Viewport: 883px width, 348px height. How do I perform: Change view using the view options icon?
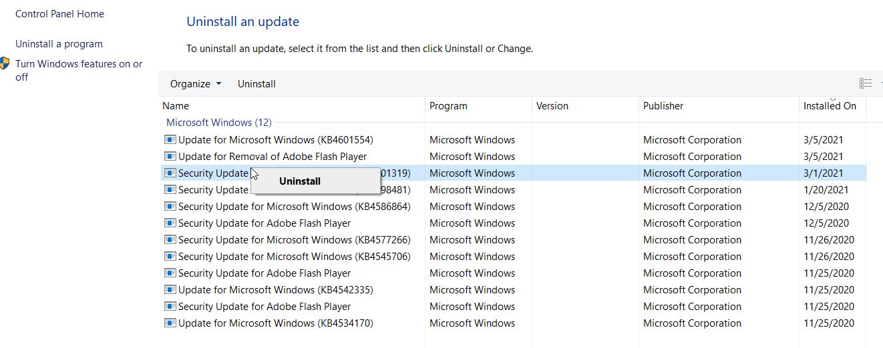[866, 83]
